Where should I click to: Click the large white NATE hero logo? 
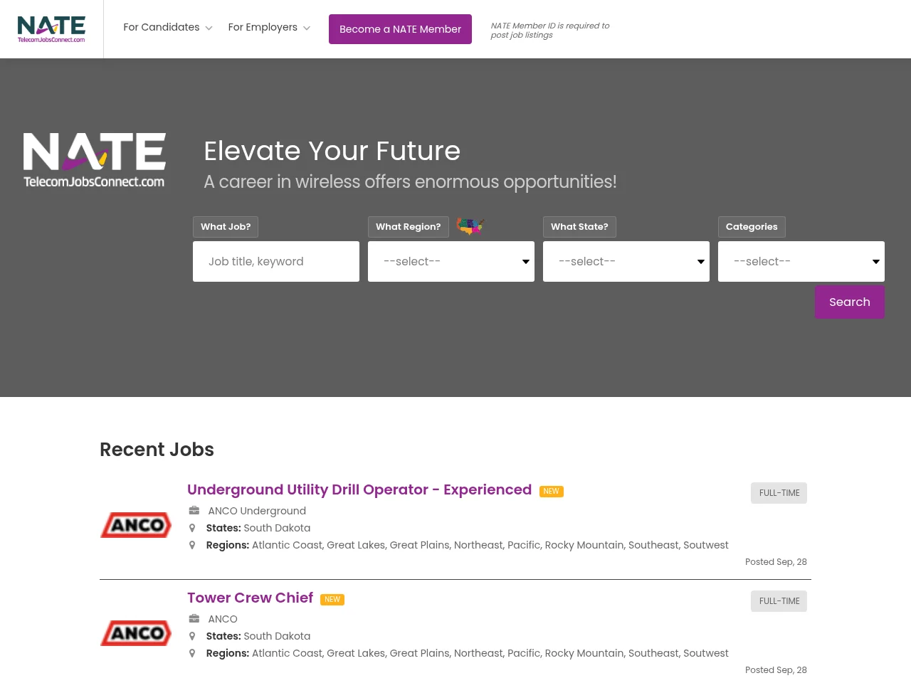(95, 160)
